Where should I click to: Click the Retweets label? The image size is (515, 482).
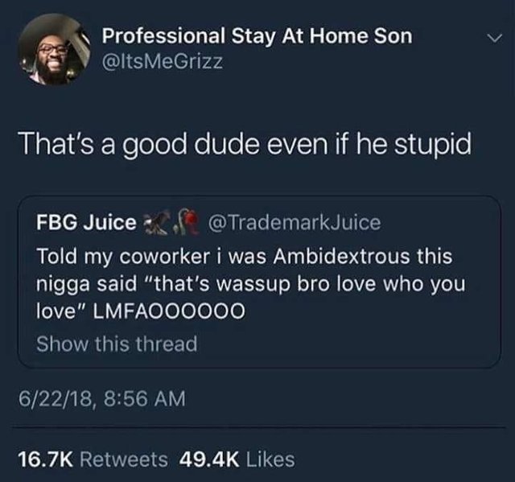point(124,459)
